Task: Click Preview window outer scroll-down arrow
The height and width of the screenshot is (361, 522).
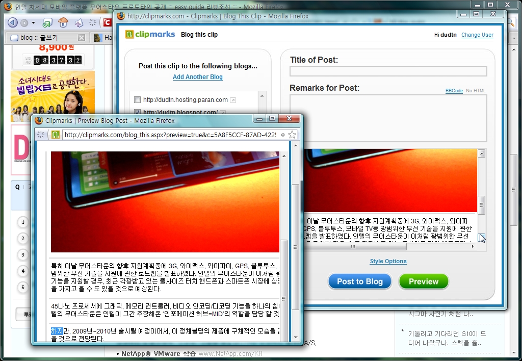Action: pyautogui.click(x=295, y=338)
